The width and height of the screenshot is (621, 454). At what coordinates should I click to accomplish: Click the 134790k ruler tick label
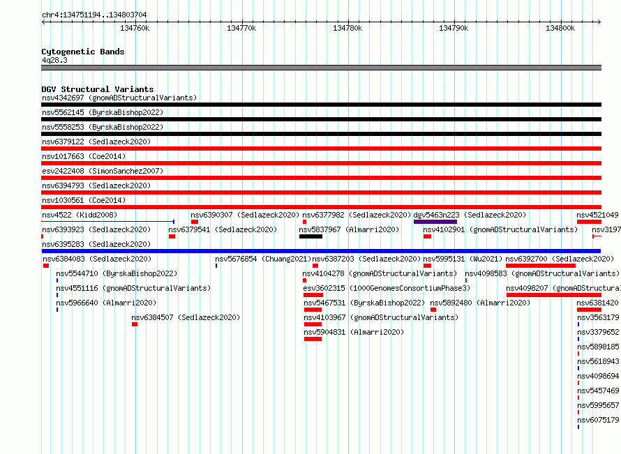(454, 28)
